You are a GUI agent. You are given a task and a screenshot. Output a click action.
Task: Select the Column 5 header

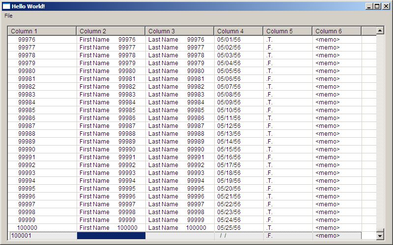(x=287, y=31)
